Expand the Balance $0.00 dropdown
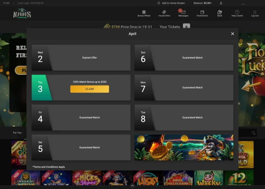This screenshot has height=189, width=265. pyautogui.click(x=203, y=3)
